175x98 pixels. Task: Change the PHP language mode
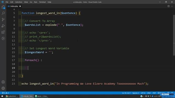tap(154, 93)
